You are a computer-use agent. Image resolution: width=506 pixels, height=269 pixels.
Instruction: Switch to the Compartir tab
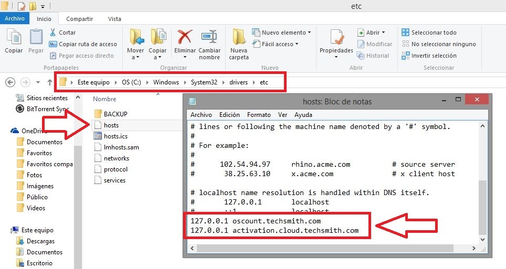click(x=79, y=19)
